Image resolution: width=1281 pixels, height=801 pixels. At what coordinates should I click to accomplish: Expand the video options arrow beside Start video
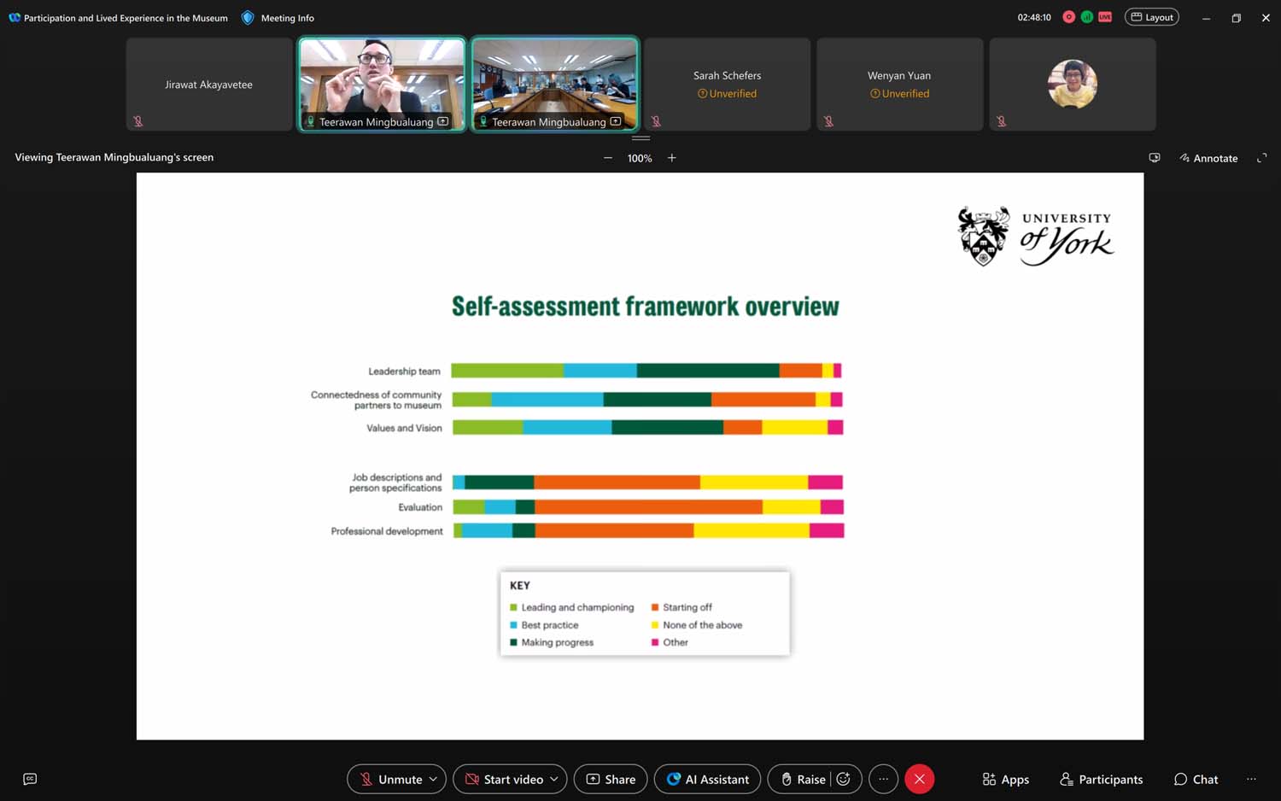(x=554, y=779)
